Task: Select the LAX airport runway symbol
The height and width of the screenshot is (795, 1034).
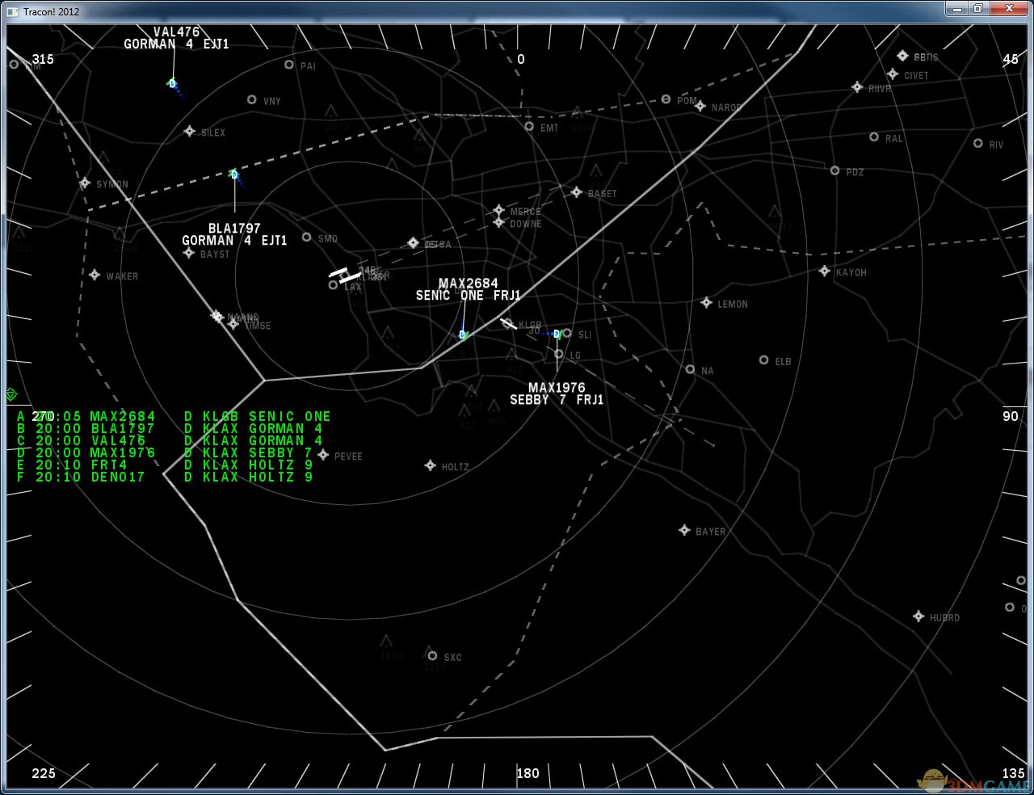Action: (x=345, y=276)
